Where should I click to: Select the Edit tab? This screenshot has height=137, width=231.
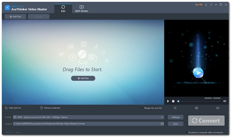pos(63,9)
